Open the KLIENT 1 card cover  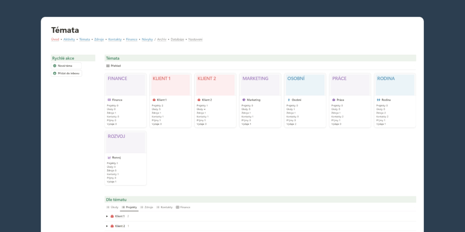pyautogui.click(x=171, y=85)
